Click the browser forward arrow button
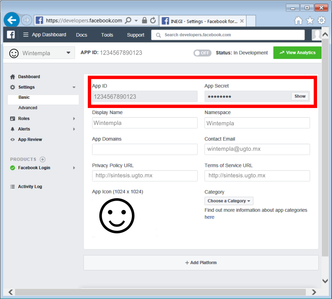The image size is (332, 299). tap(26, 20)
